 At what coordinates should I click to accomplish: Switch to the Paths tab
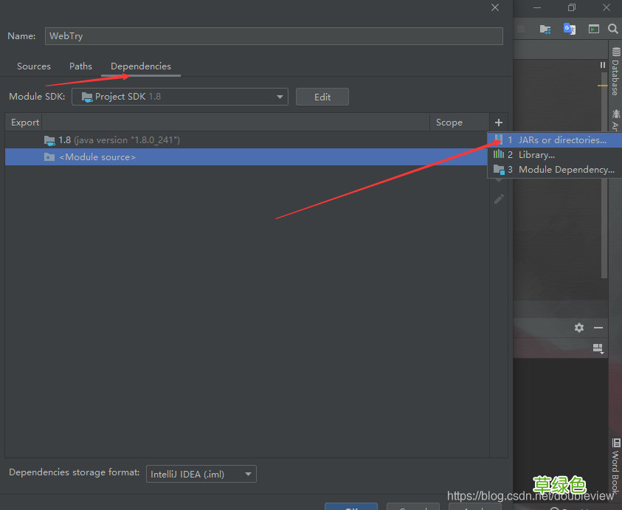click(80, 66)
